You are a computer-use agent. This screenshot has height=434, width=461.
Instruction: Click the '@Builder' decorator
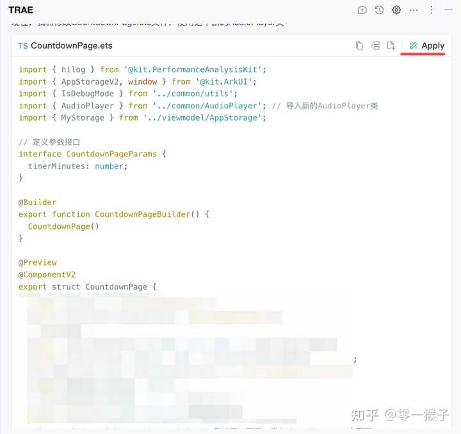click(x=37, y=203)
